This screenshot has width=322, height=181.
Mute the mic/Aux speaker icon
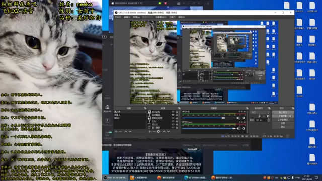(238, 129)
